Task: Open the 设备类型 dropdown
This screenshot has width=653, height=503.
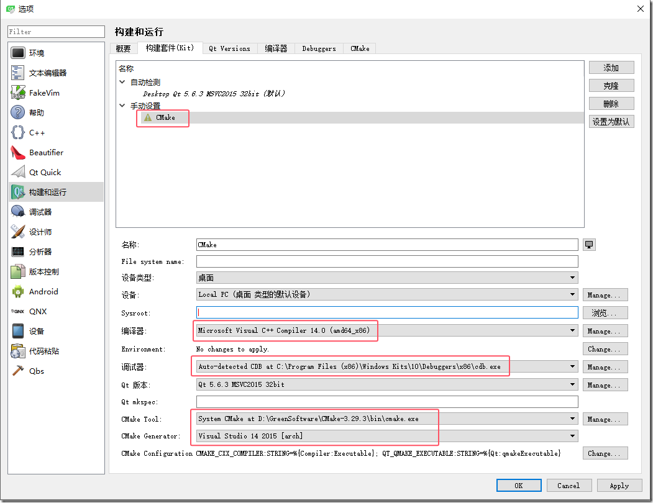Action: pos(387,278)
